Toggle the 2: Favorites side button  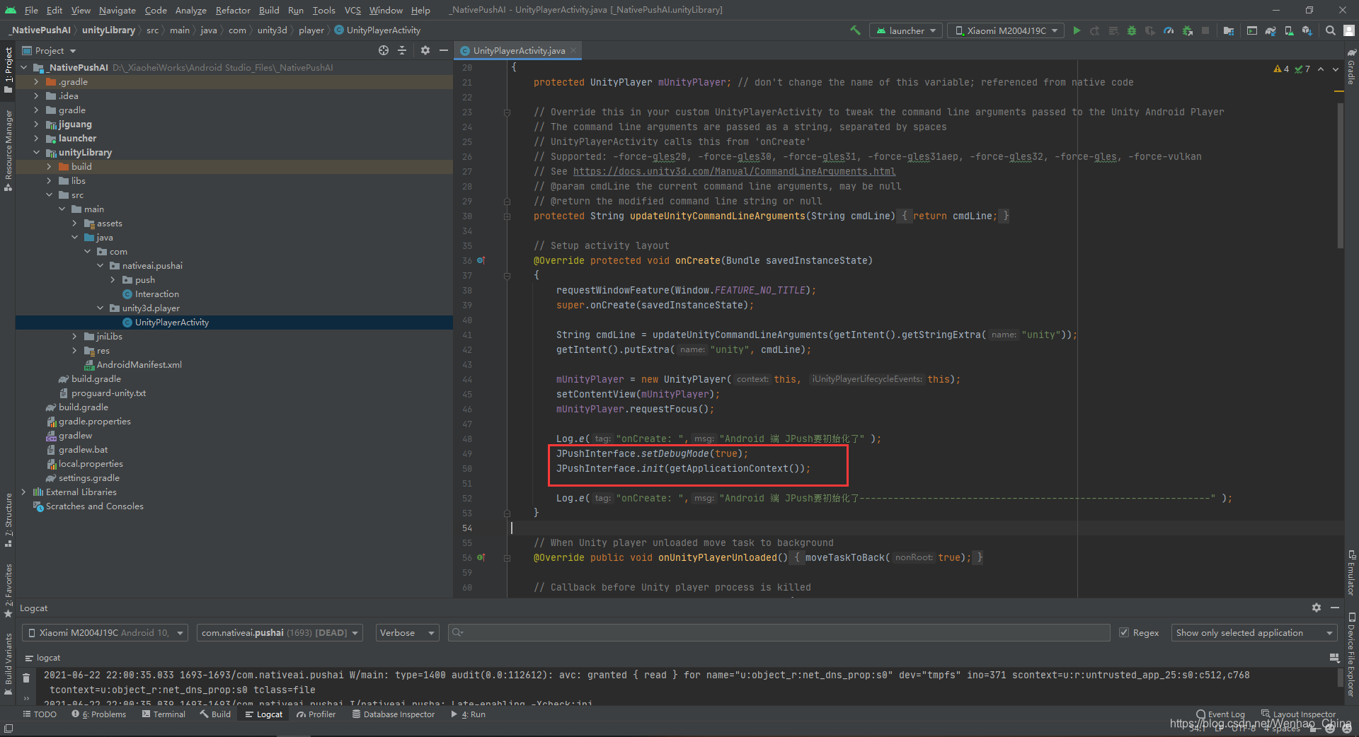(8, 590)
